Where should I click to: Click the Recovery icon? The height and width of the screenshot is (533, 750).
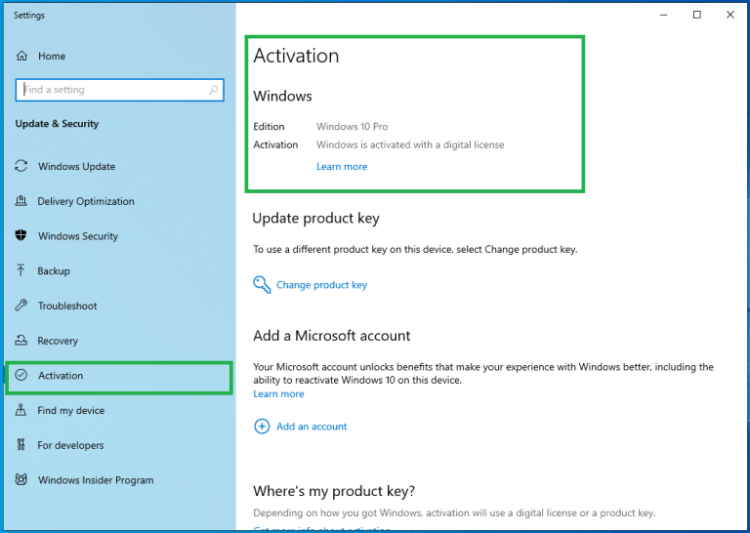click(x=21, y=341)
